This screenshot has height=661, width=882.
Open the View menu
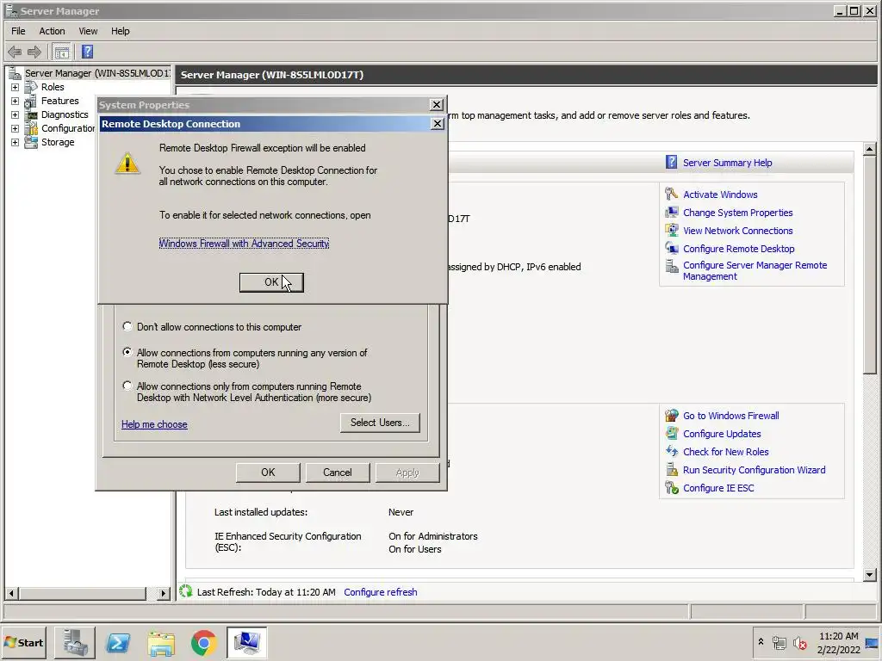pyautogui.click(x=88, y=31)
